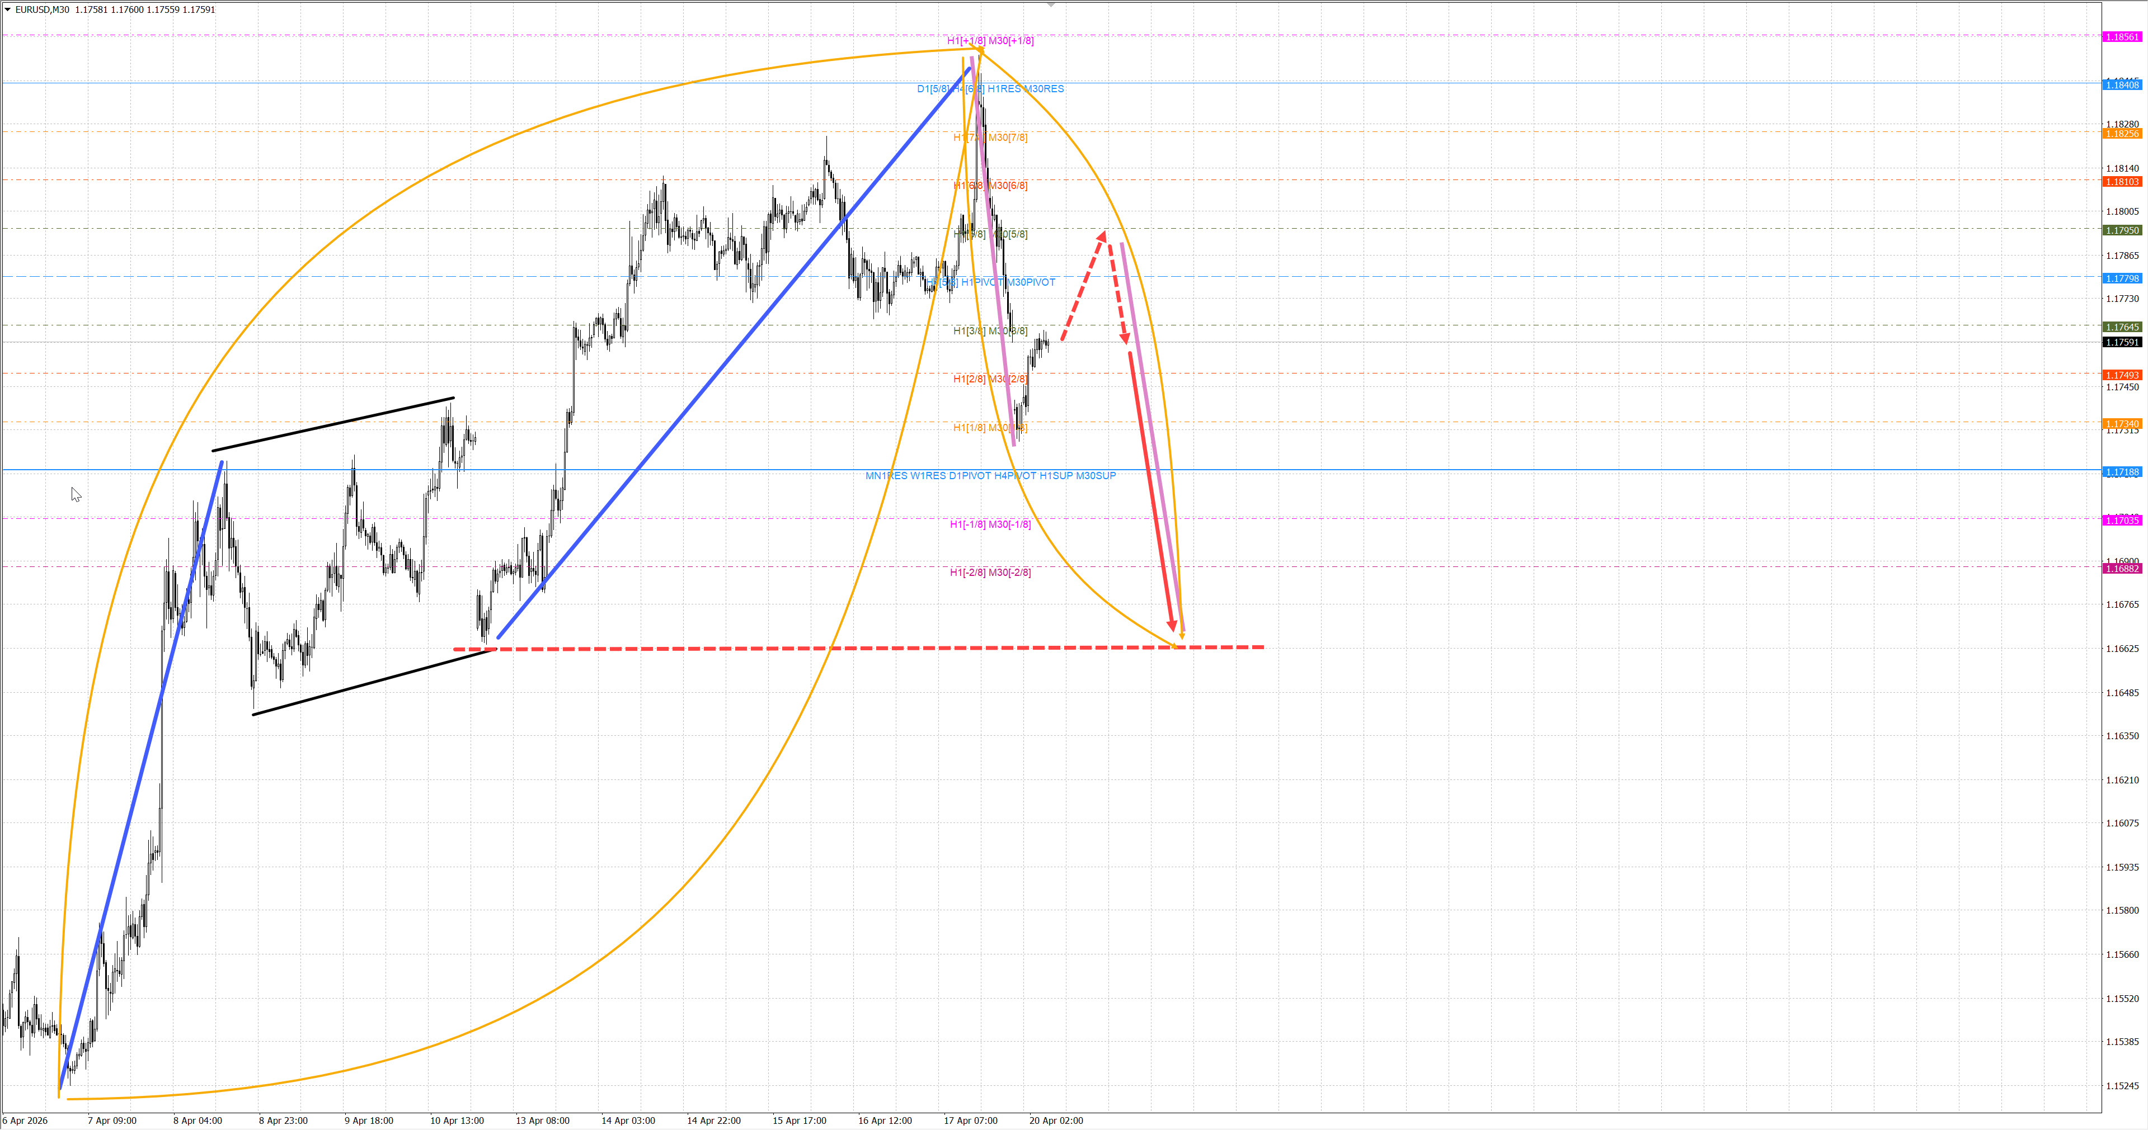Screen dimensions: 2148x1130
Task: Click the 1.17730 price scale value
Action: click(2122, 299)
